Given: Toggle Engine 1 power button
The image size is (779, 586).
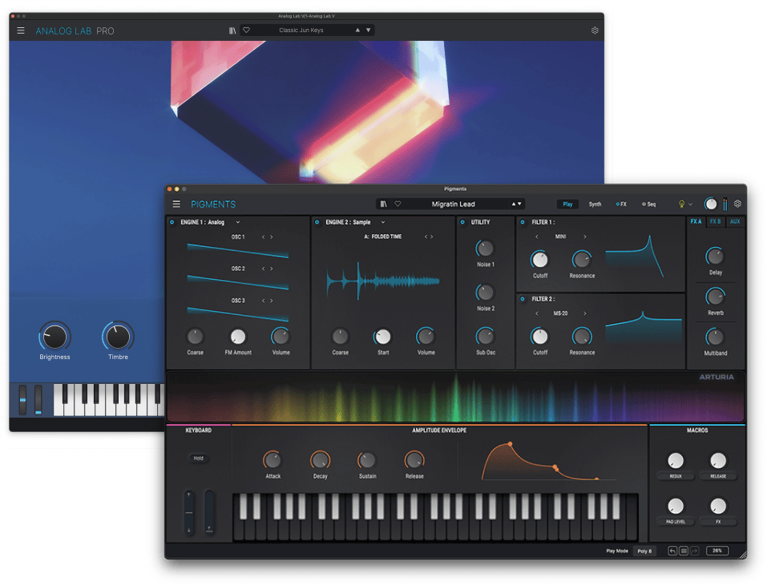Looking at the screenshot, I should tap(172, 222).
